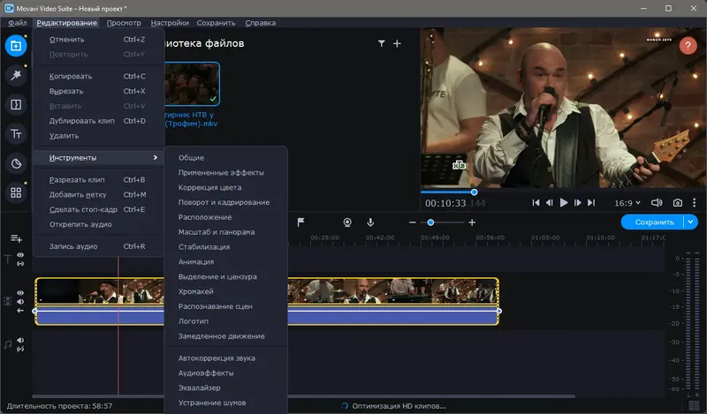Screen dimensions: 707x414
Task: Jump to previous clip in player
Action: [x=536, y=203]
